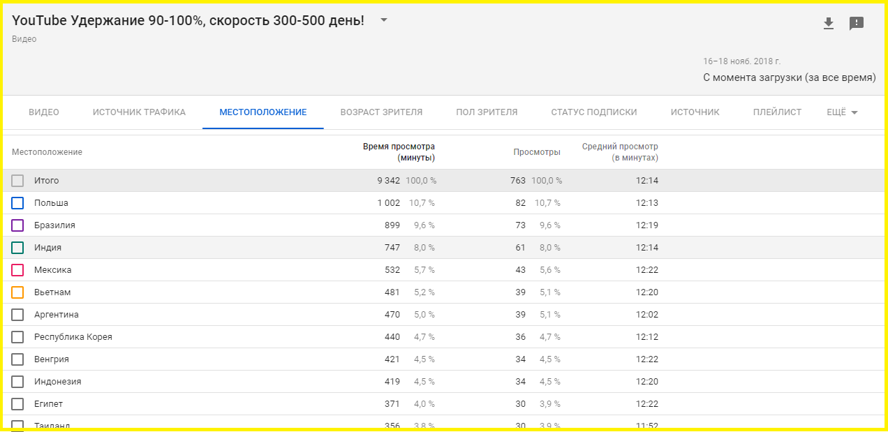Click total views value 763

point(518,181)
